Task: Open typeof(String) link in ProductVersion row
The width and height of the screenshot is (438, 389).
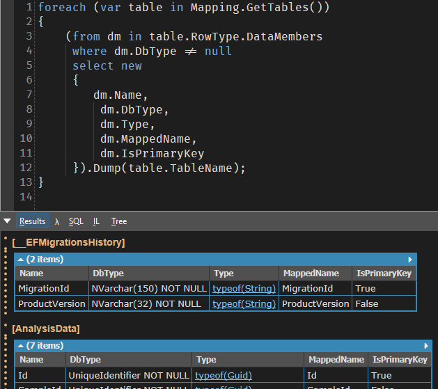Action: click(x=244, y=303)
